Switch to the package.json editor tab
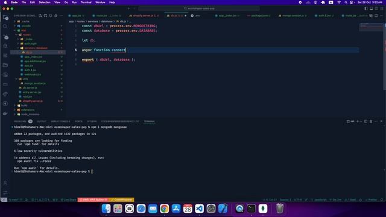This screenshot has height=217, width=386. click(x=260, y=16)
